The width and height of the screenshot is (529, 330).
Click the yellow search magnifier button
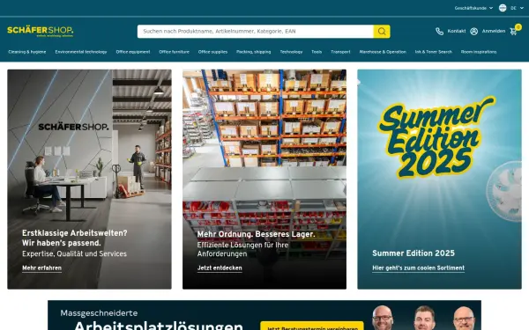382,32
